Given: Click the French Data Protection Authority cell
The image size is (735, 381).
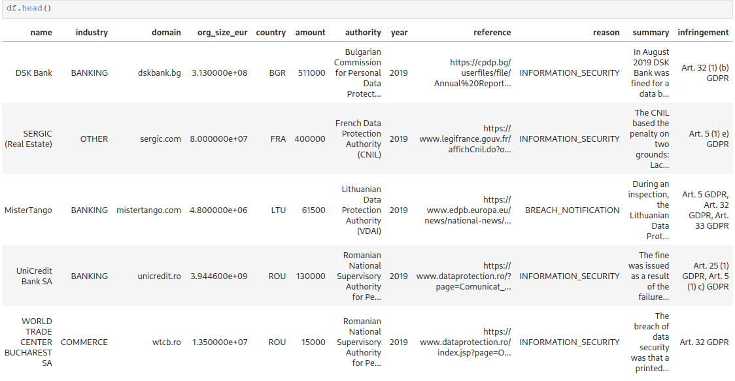Looking at the screenshot, I should (x=358, y=139).
